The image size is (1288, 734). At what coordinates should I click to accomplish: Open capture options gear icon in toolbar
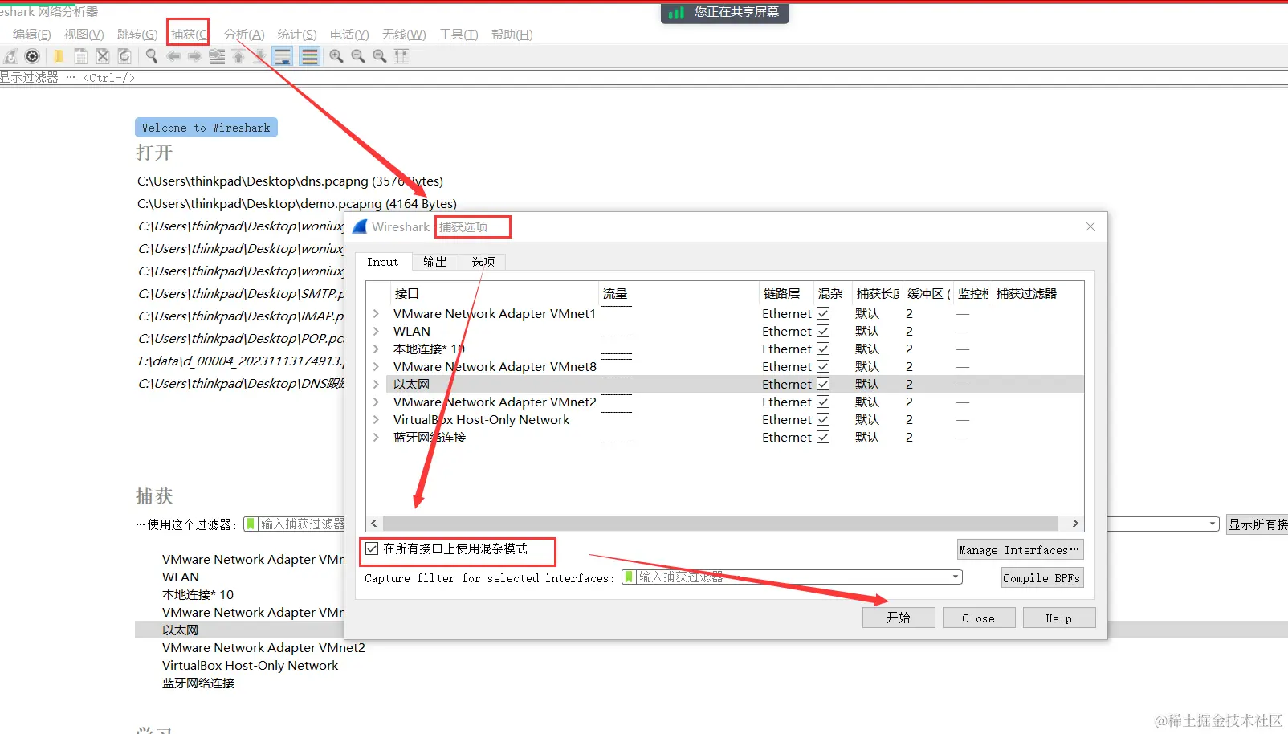32,56
